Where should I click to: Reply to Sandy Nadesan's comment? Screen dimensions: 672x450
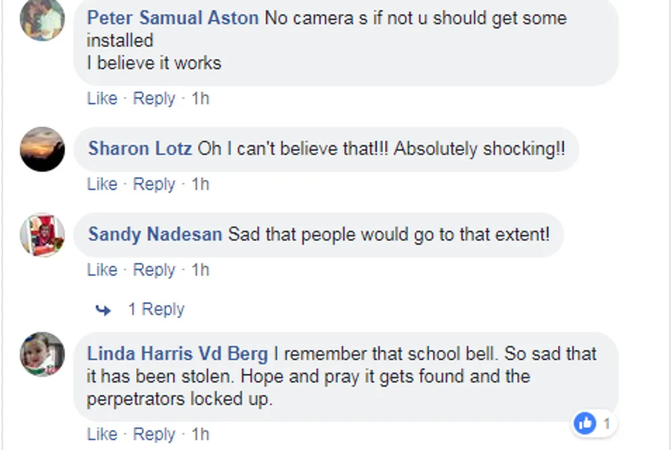click(154, 270)
